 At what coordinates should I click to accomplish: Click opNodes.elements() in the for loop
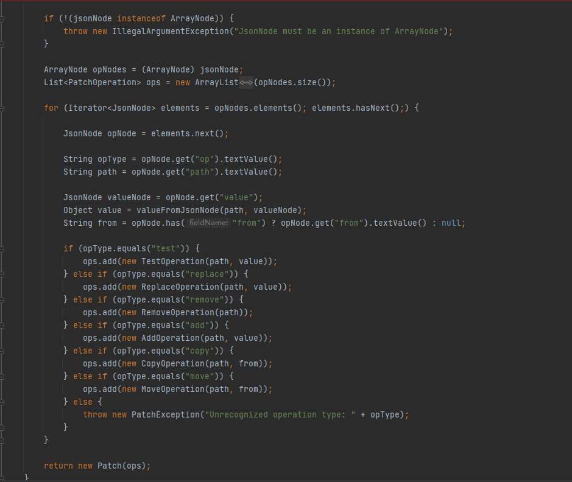click(x=258, y=108)
